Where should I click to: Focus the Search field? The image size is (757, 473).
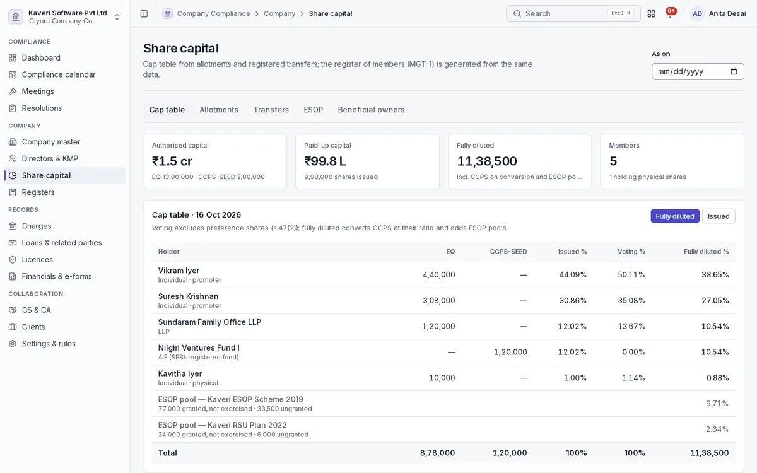point(573,13)
